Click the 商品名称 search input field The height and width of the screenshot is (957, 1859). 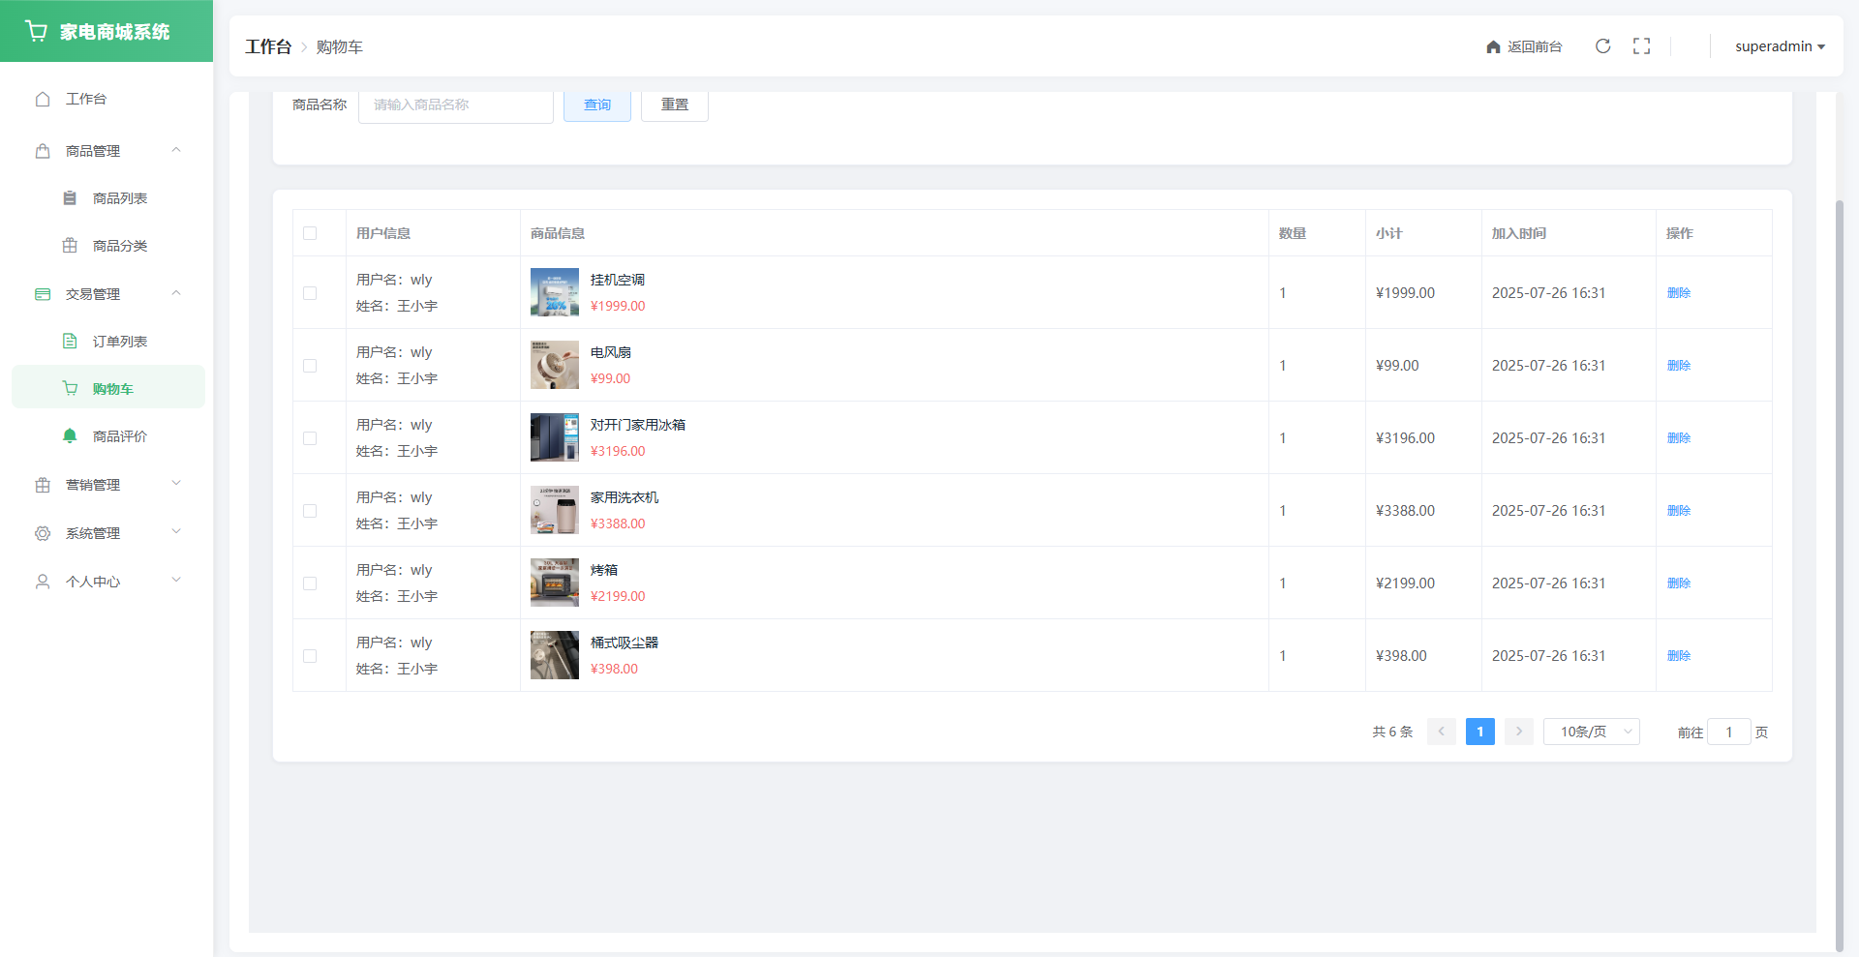point(455,105)
